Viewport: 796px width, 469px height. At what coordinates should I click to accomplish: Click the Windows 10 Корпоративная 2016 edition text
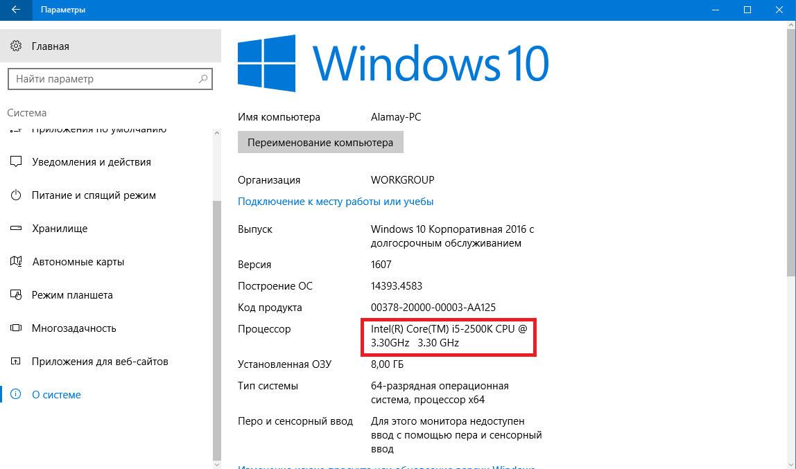[452, 236]
